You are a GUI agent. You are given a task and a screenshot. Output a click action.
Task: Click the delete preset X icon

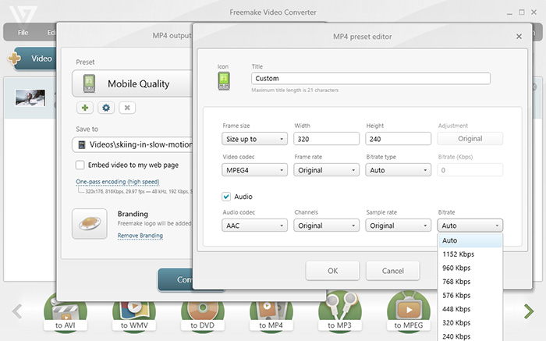click(x=127, y=108)
